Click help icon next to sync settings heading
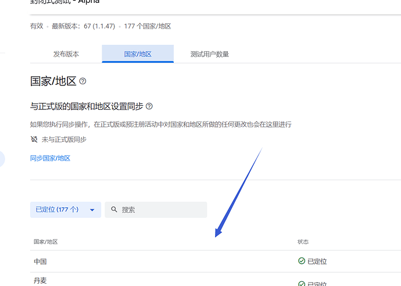Image resolution: width=401 pixels, height=286 pixels. [x=149, y=106]
